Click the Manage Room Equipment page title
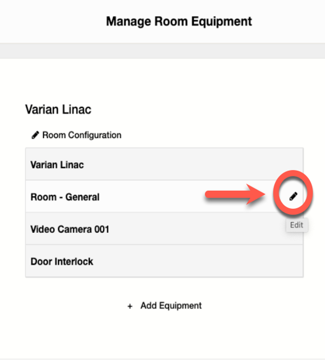 pyautogui.click(x=179, y=22)
